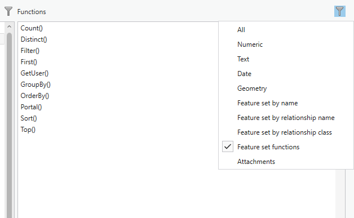The width and height of the screenshot is (354, 218).
Task: Pick Sort() from functions list
Action: 29,118
